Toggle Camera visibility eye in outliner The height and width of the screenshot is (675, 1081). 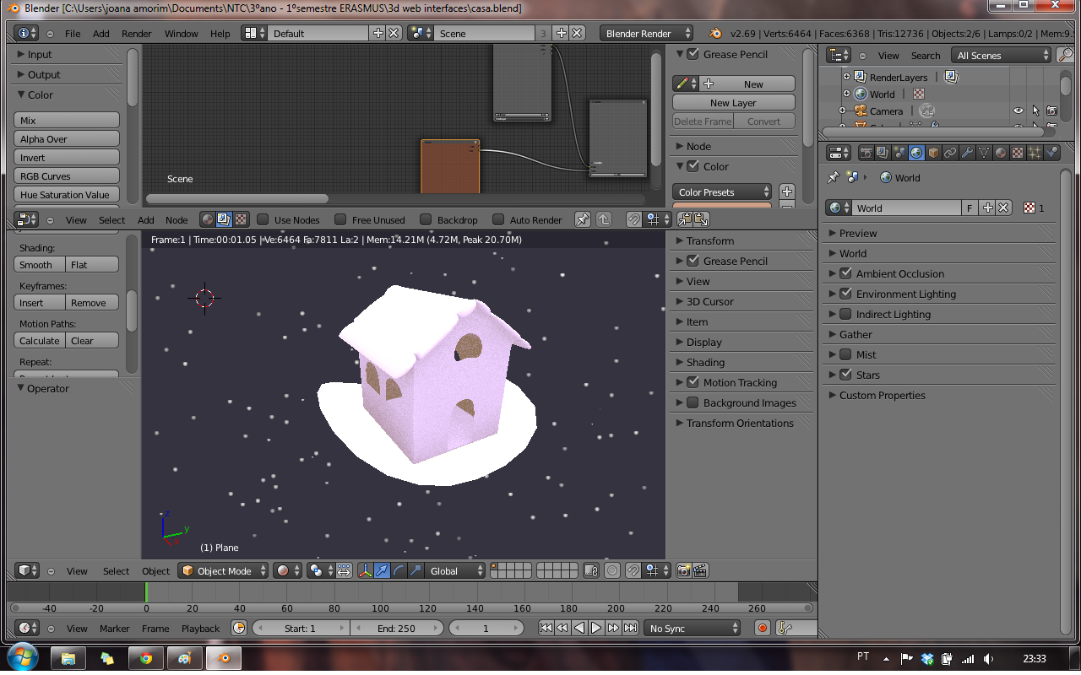pos(1019,111)
